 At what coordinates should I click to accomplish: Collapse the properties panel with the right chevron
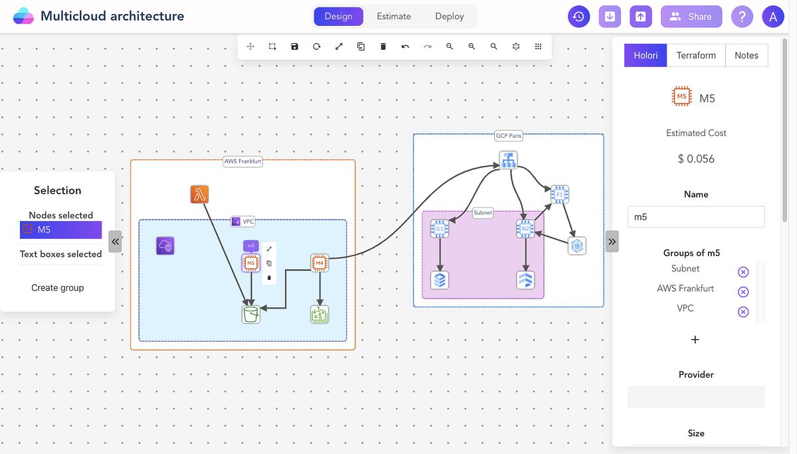pos(612,242)
